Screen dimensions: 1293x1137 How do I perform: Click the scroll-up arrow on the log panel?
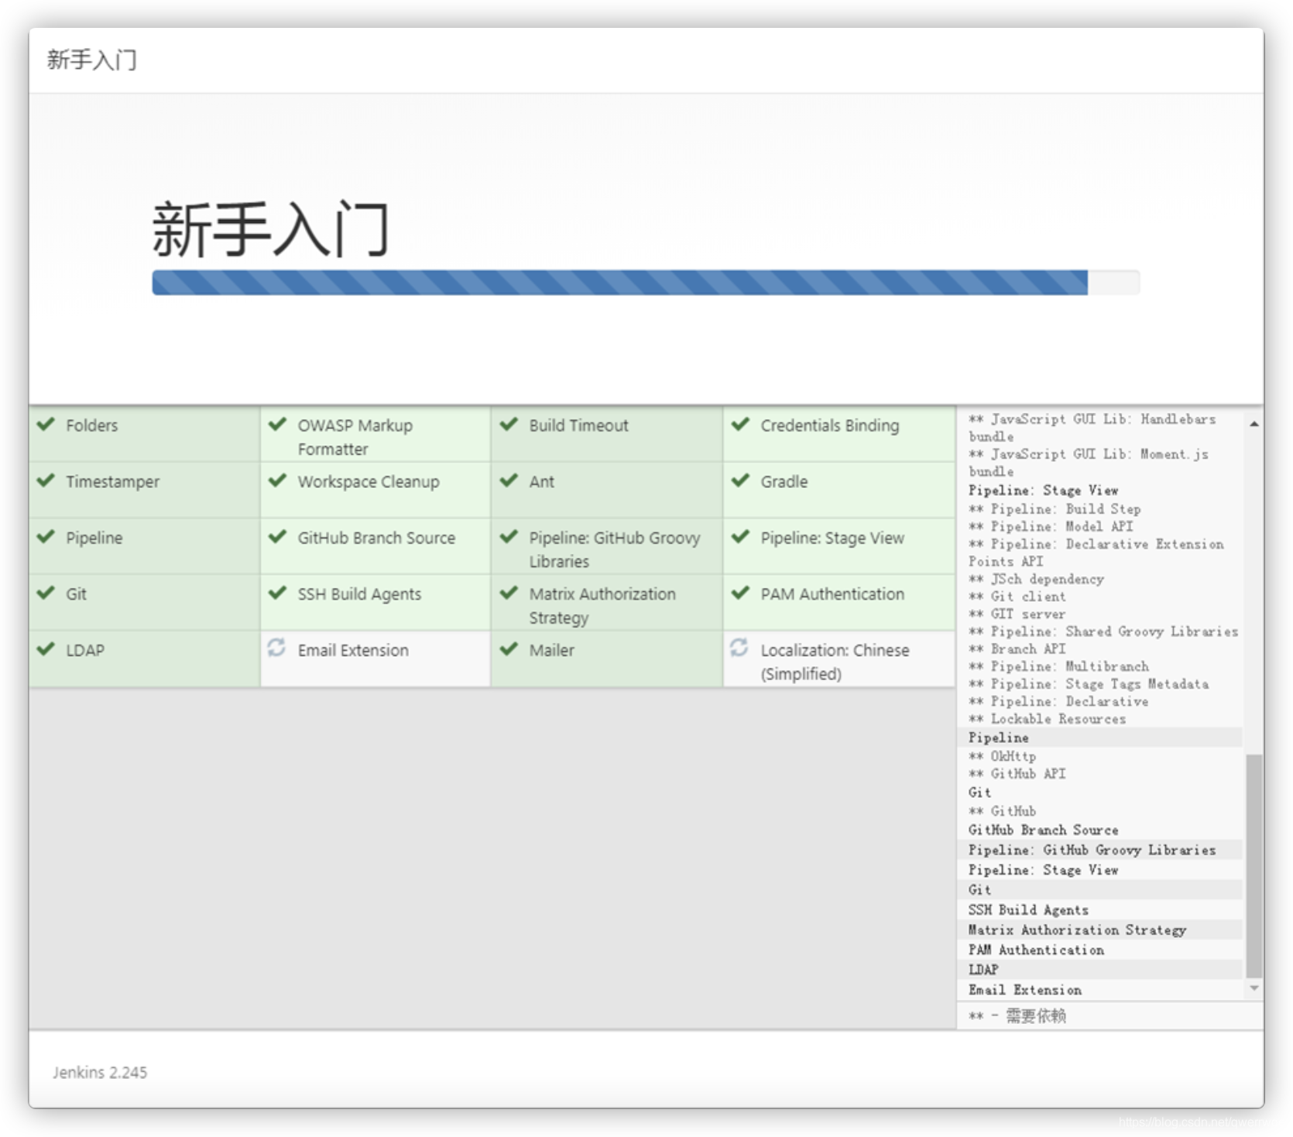(1256, 424)
